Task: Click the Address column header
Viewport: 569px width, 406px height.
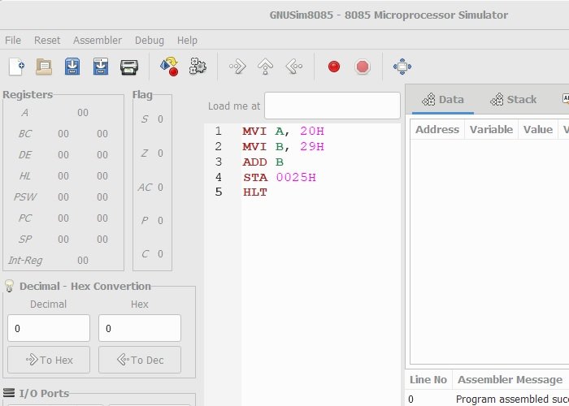Action: click(x=437, y=130)
